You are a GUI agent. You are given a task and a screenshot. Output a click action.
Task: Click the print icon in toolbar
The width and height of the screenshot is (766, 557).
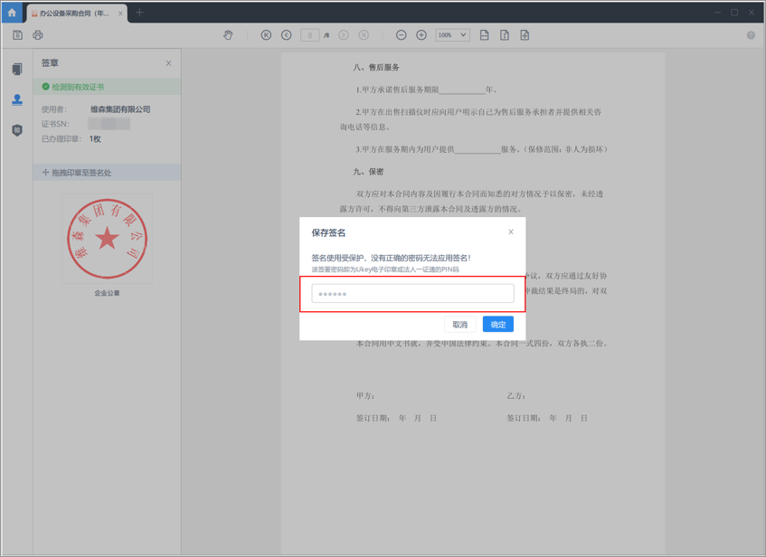click(38, 35)
